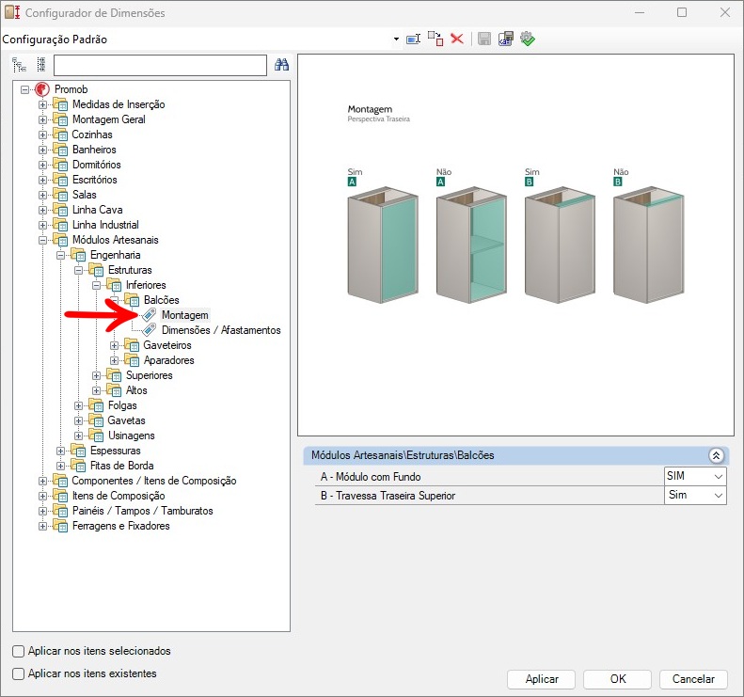The width and height of the screenshot is (744, 697).
Task: Click the collapse tree structure icon
Action: pos(41,65)
